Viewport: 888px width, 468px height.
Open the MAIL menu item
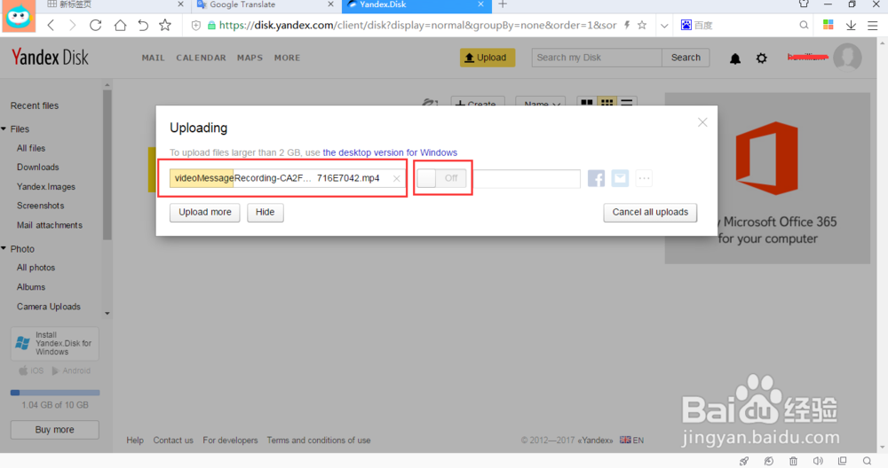153,58
